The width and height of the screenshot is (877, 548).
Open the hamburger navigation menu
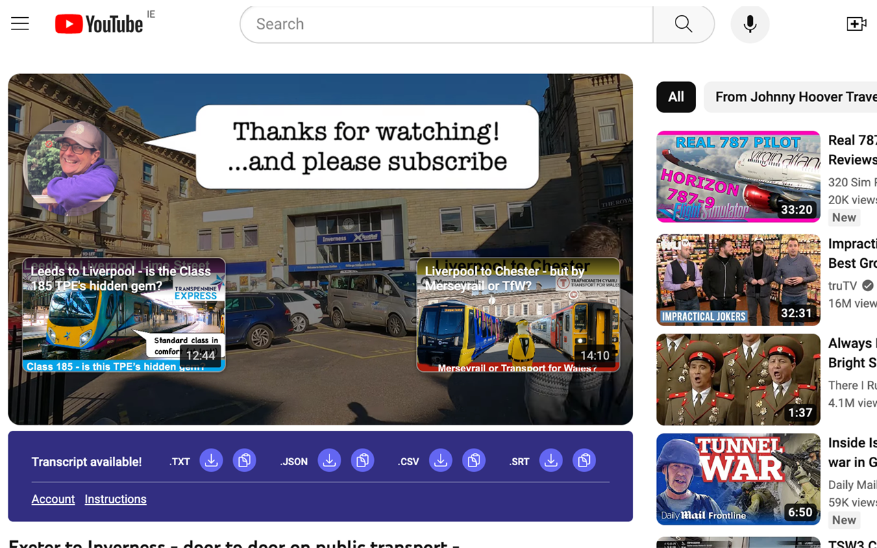point(20,23)
